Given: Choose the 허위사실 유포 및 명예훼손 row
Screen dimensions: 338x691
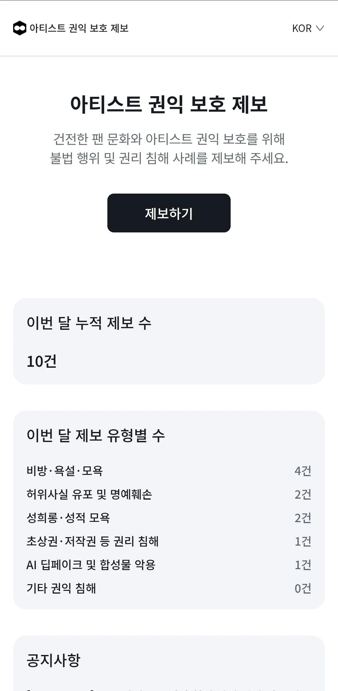Looking at the screenshot, I should click(x=169, y=494).
